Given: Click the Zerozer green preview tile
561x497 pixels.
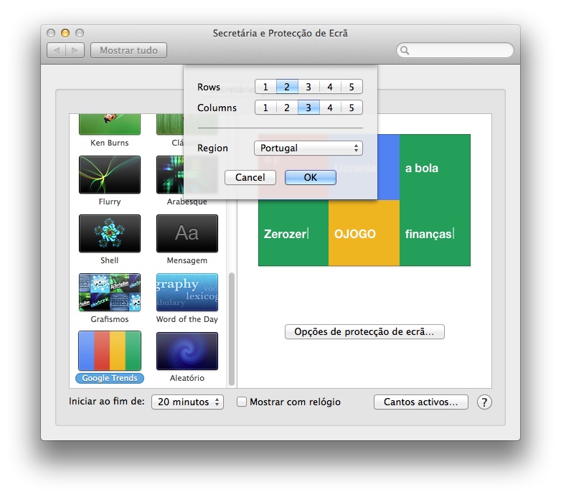Looking at the screenshot, I should click(293, 233).
